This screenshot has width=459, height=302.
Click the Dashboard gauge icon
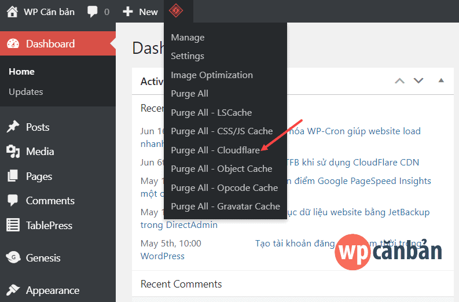pyautogui.click(x=13, y=43)
